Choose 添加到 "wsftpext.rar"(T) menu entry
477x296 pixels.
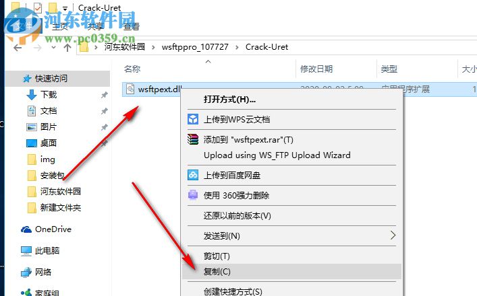tap(292, 139)
